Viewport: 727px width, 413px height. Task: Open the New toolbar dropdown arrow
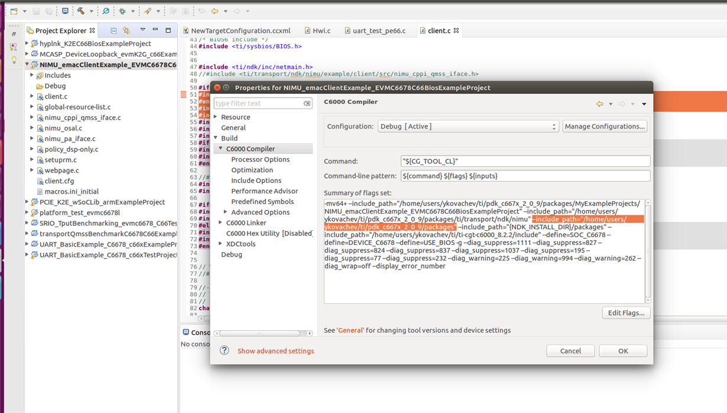pos(24,11)
